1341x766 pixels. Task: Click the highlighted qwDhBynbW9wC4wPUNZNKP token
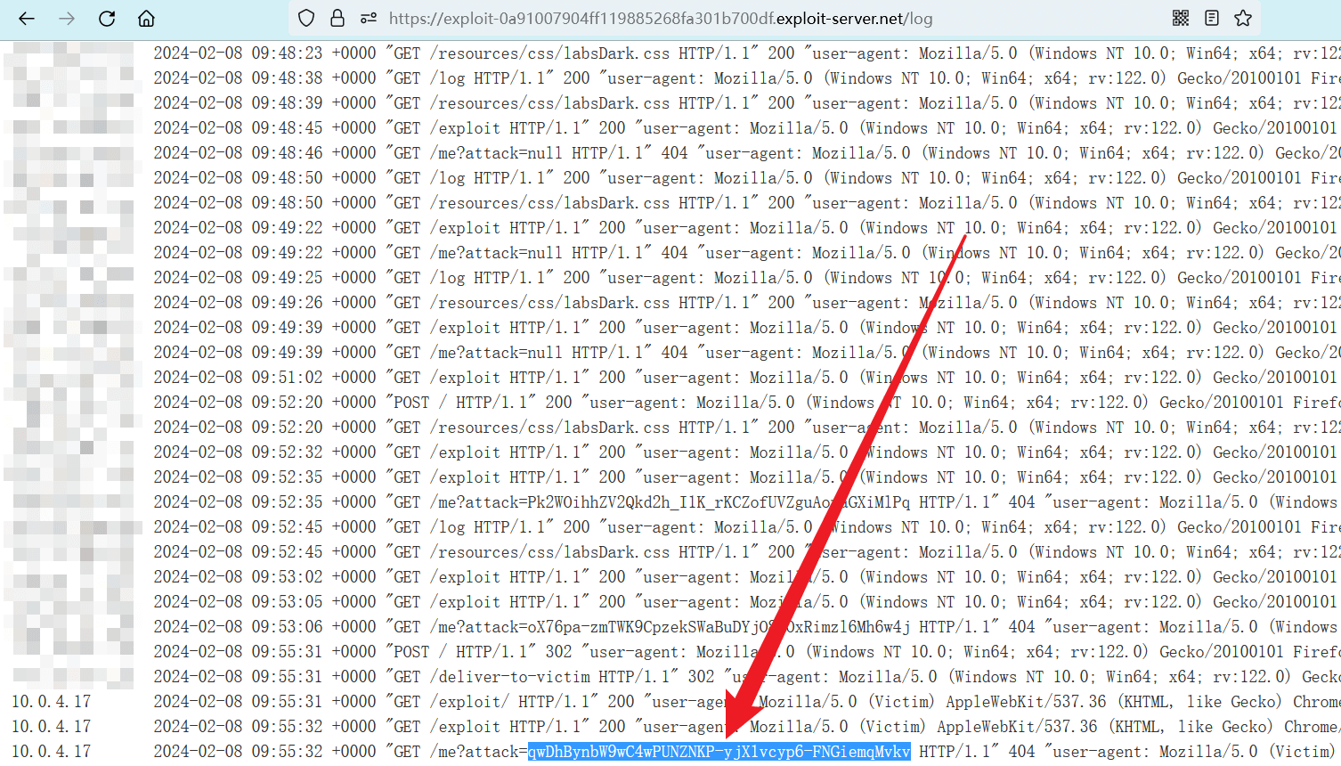pos(719,752)
